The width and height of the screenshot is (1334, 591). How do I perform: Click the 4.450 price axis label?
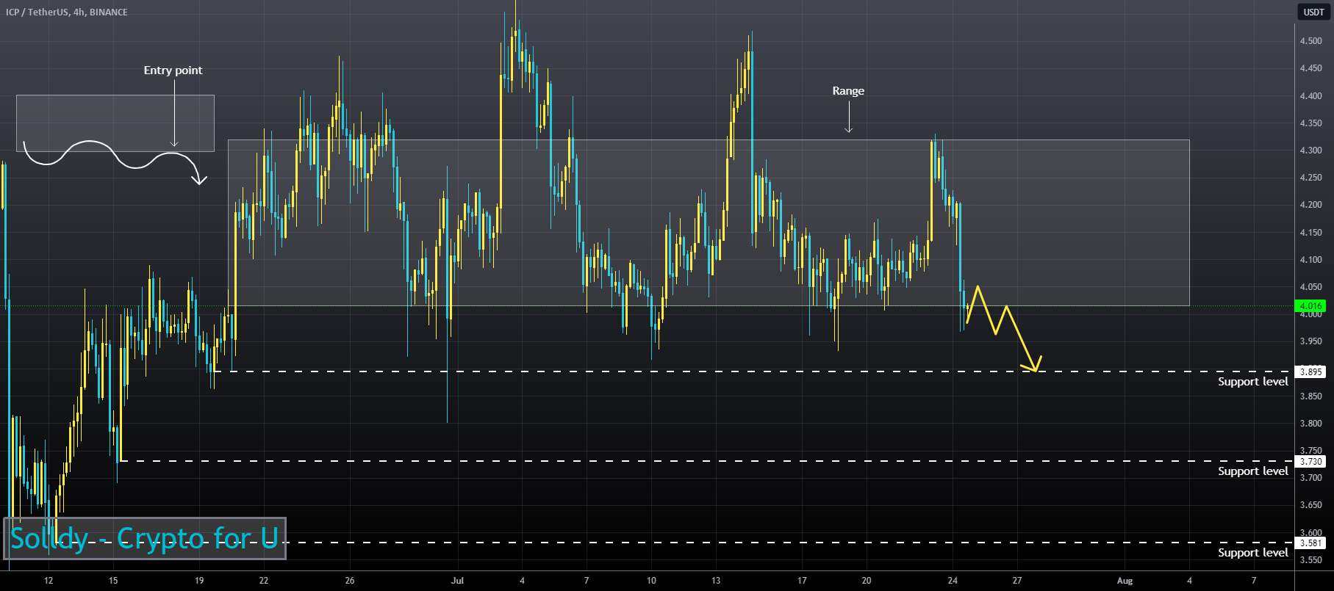coord(1311,68)
